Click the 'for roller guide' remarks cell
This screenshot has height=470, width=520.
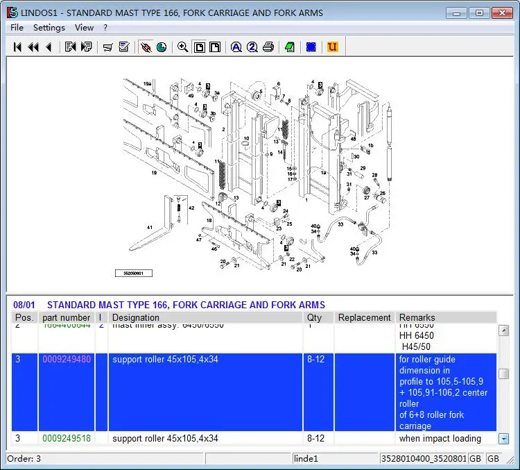446,392
